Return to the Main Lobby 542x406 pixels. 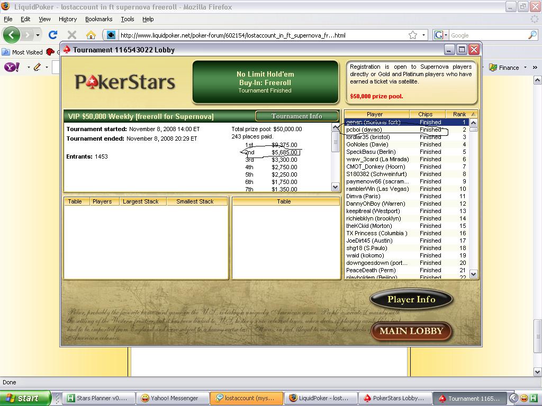click(x=411, y=331)
